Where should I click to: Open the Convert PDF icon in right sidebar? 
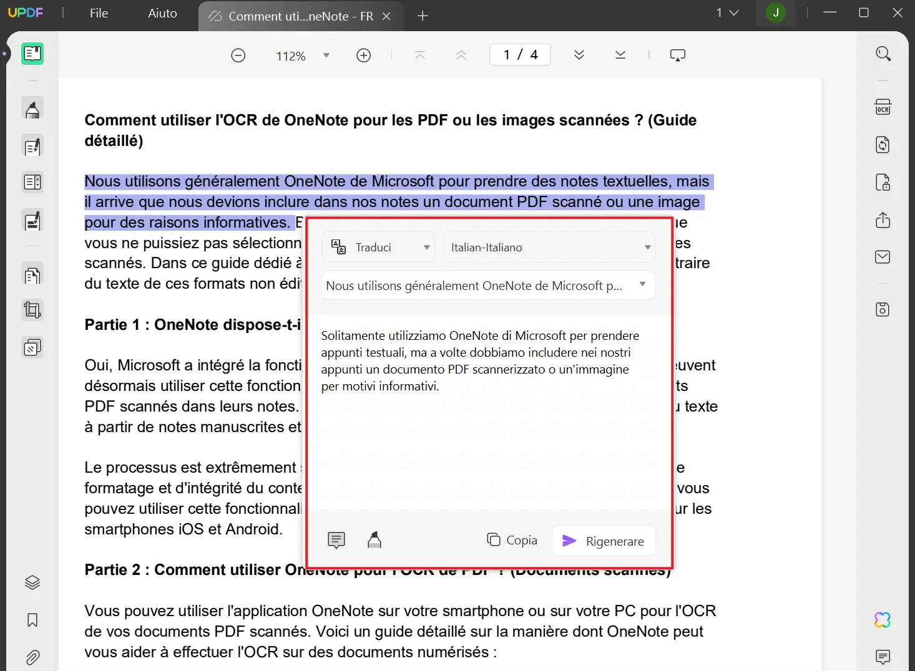click(x=883, y=145)
